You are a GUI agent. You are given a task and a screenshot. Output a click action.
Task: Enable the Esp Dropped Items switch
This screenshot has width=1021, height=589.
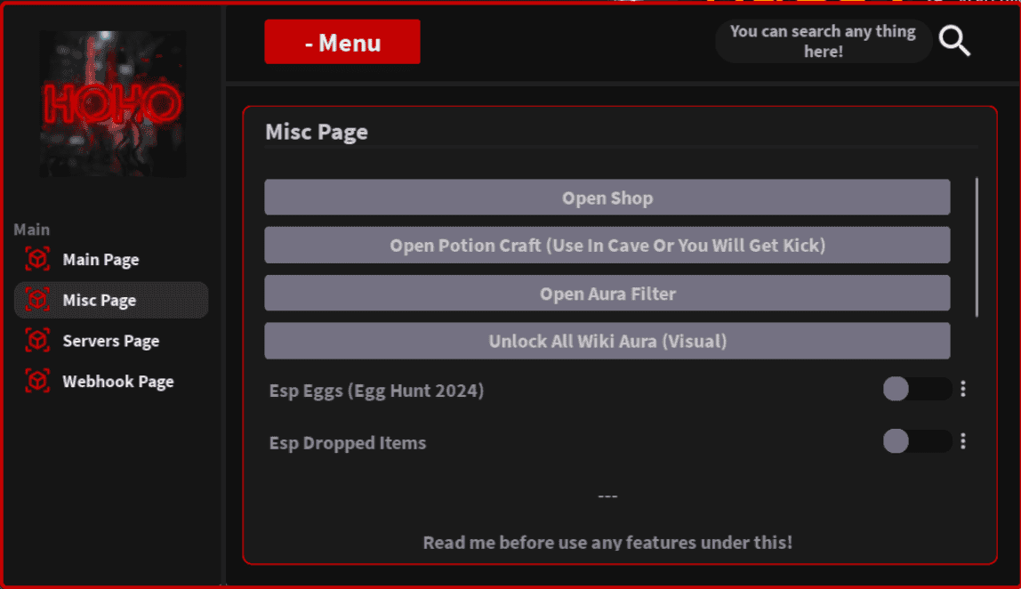[x=917, y=441]
